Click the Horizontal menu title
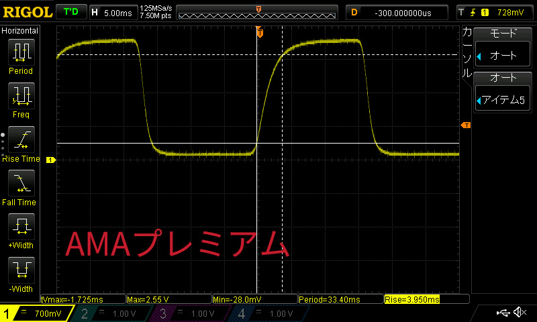537x322 pixels. [x=20, y=31]
